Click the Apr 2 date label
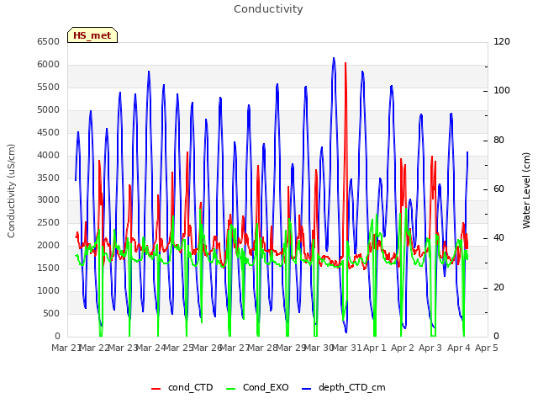 [403, 348]
